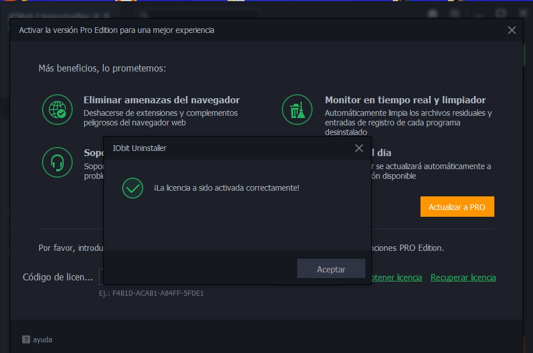The image size is (533, 353).
Task: Click the example code 'F4B1D-ACAB1-A84FF-5FDE1'
Action: (158, 293)
